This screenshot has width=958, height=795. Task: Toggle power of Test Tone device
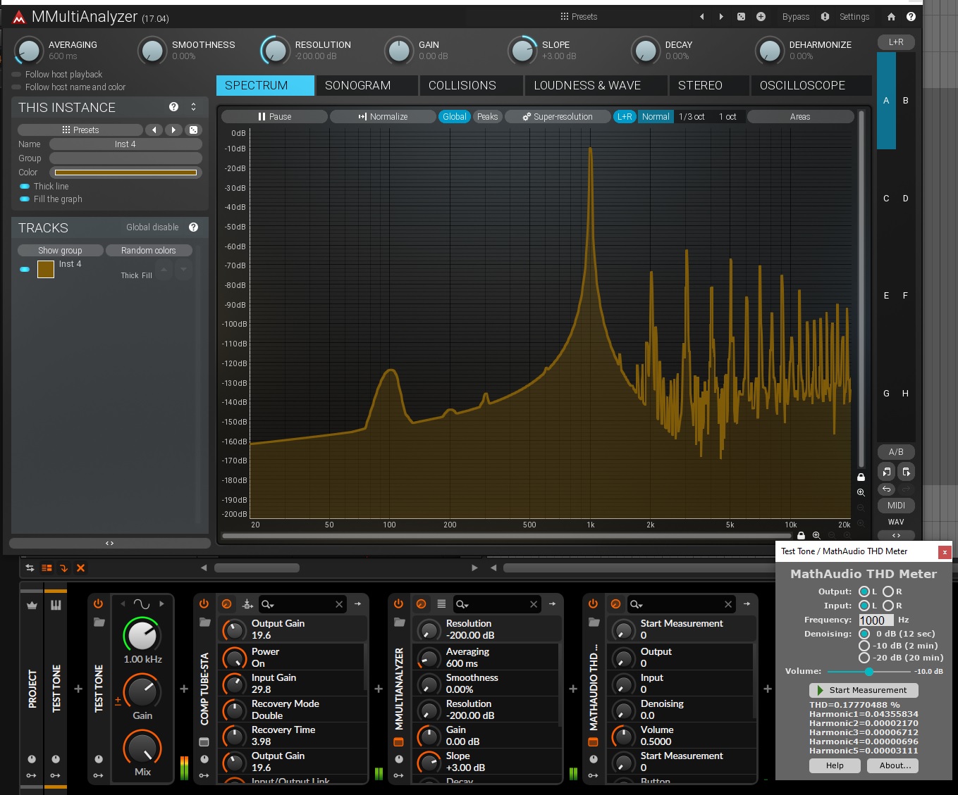pos(98,604)
